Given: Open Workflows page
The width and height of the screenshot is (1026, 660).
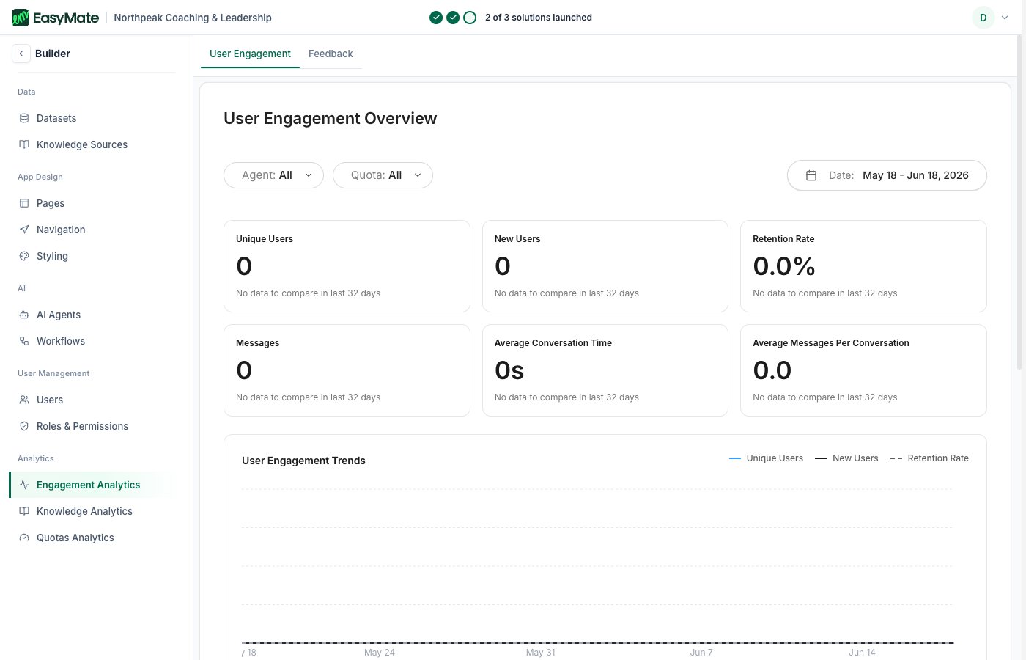Looking at the screenshot, I should tap(92, 341).
